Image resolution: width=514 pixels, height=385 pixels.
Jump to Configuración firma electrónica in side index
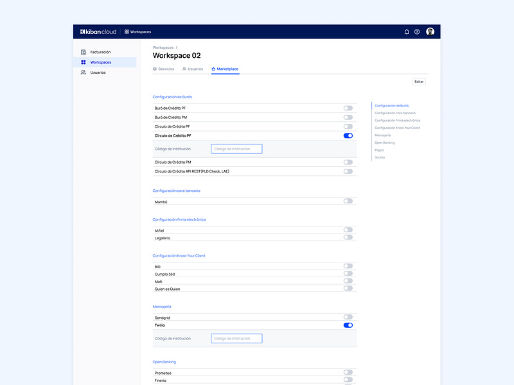click(397, 121)
